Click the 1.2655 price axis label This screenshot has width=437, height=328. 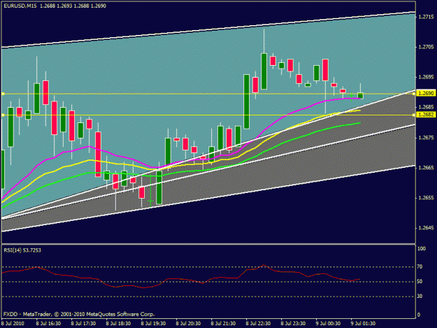(x=426, y=198)
